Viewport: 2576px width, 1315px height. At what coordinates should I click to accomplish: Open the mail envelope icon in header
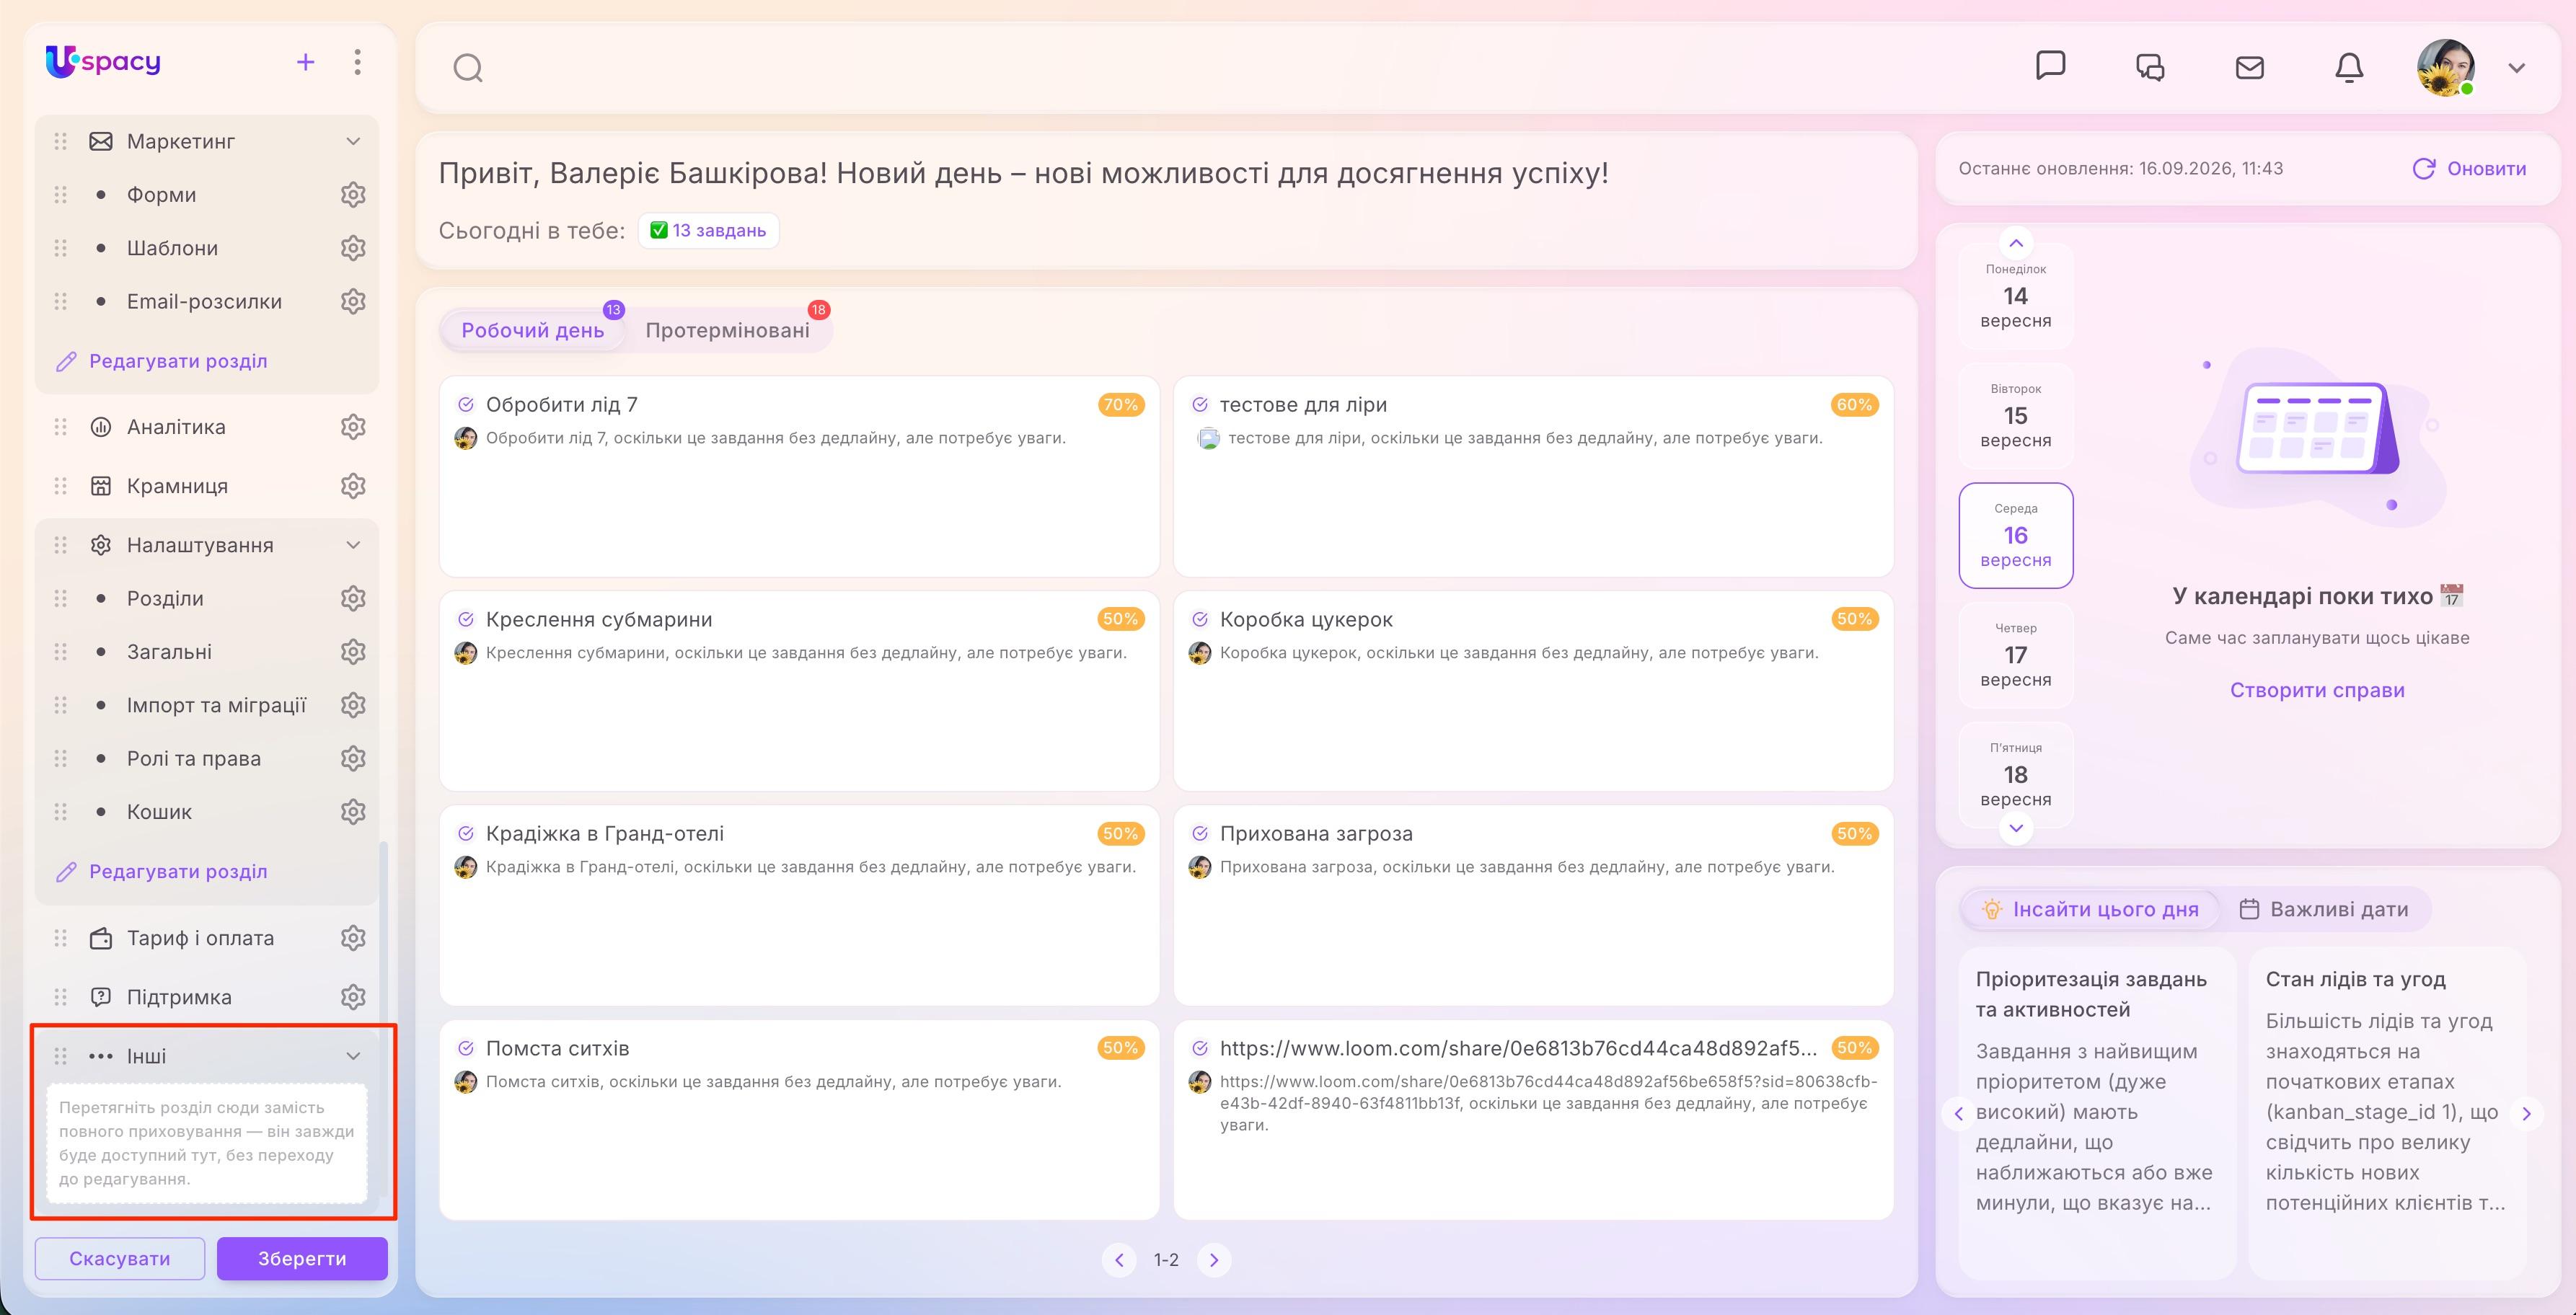[x=2249, y=67]
